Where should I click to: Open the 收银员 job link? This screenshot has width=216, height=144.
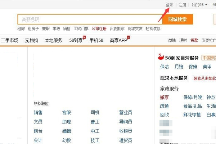126,131
